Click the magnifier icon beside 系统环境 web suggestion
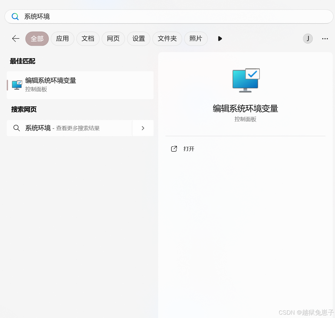Viewport: 335px width, 318px height. (17, 128)
